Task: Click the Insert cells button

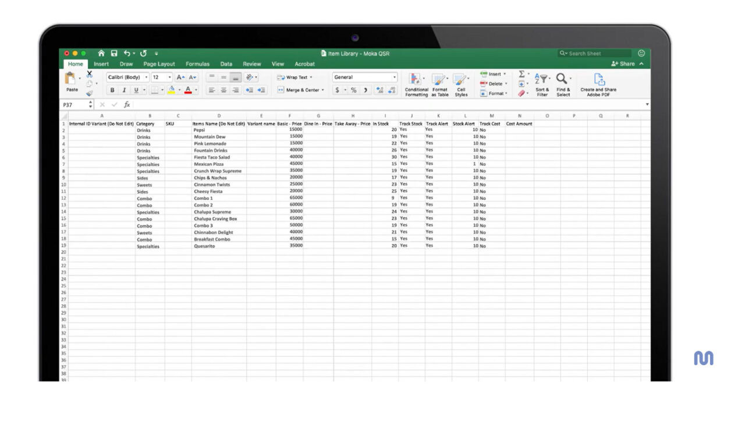Action: pos(493,74)
